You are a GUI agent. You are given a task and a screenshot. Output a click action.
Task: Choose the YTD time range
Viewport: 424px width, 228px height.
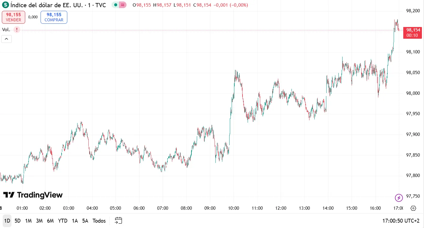click(63, 221)
